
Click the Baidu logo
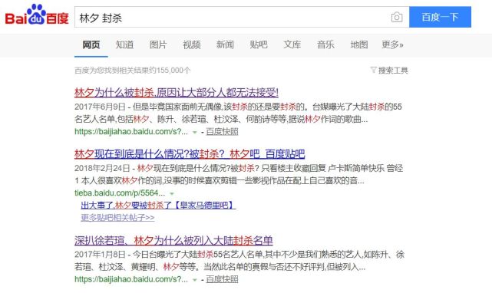(37, 15)
